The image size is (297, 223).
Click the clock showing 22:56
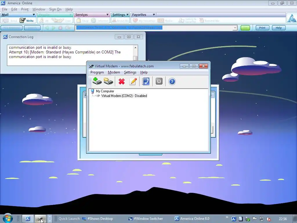click(x=283, y=219)
